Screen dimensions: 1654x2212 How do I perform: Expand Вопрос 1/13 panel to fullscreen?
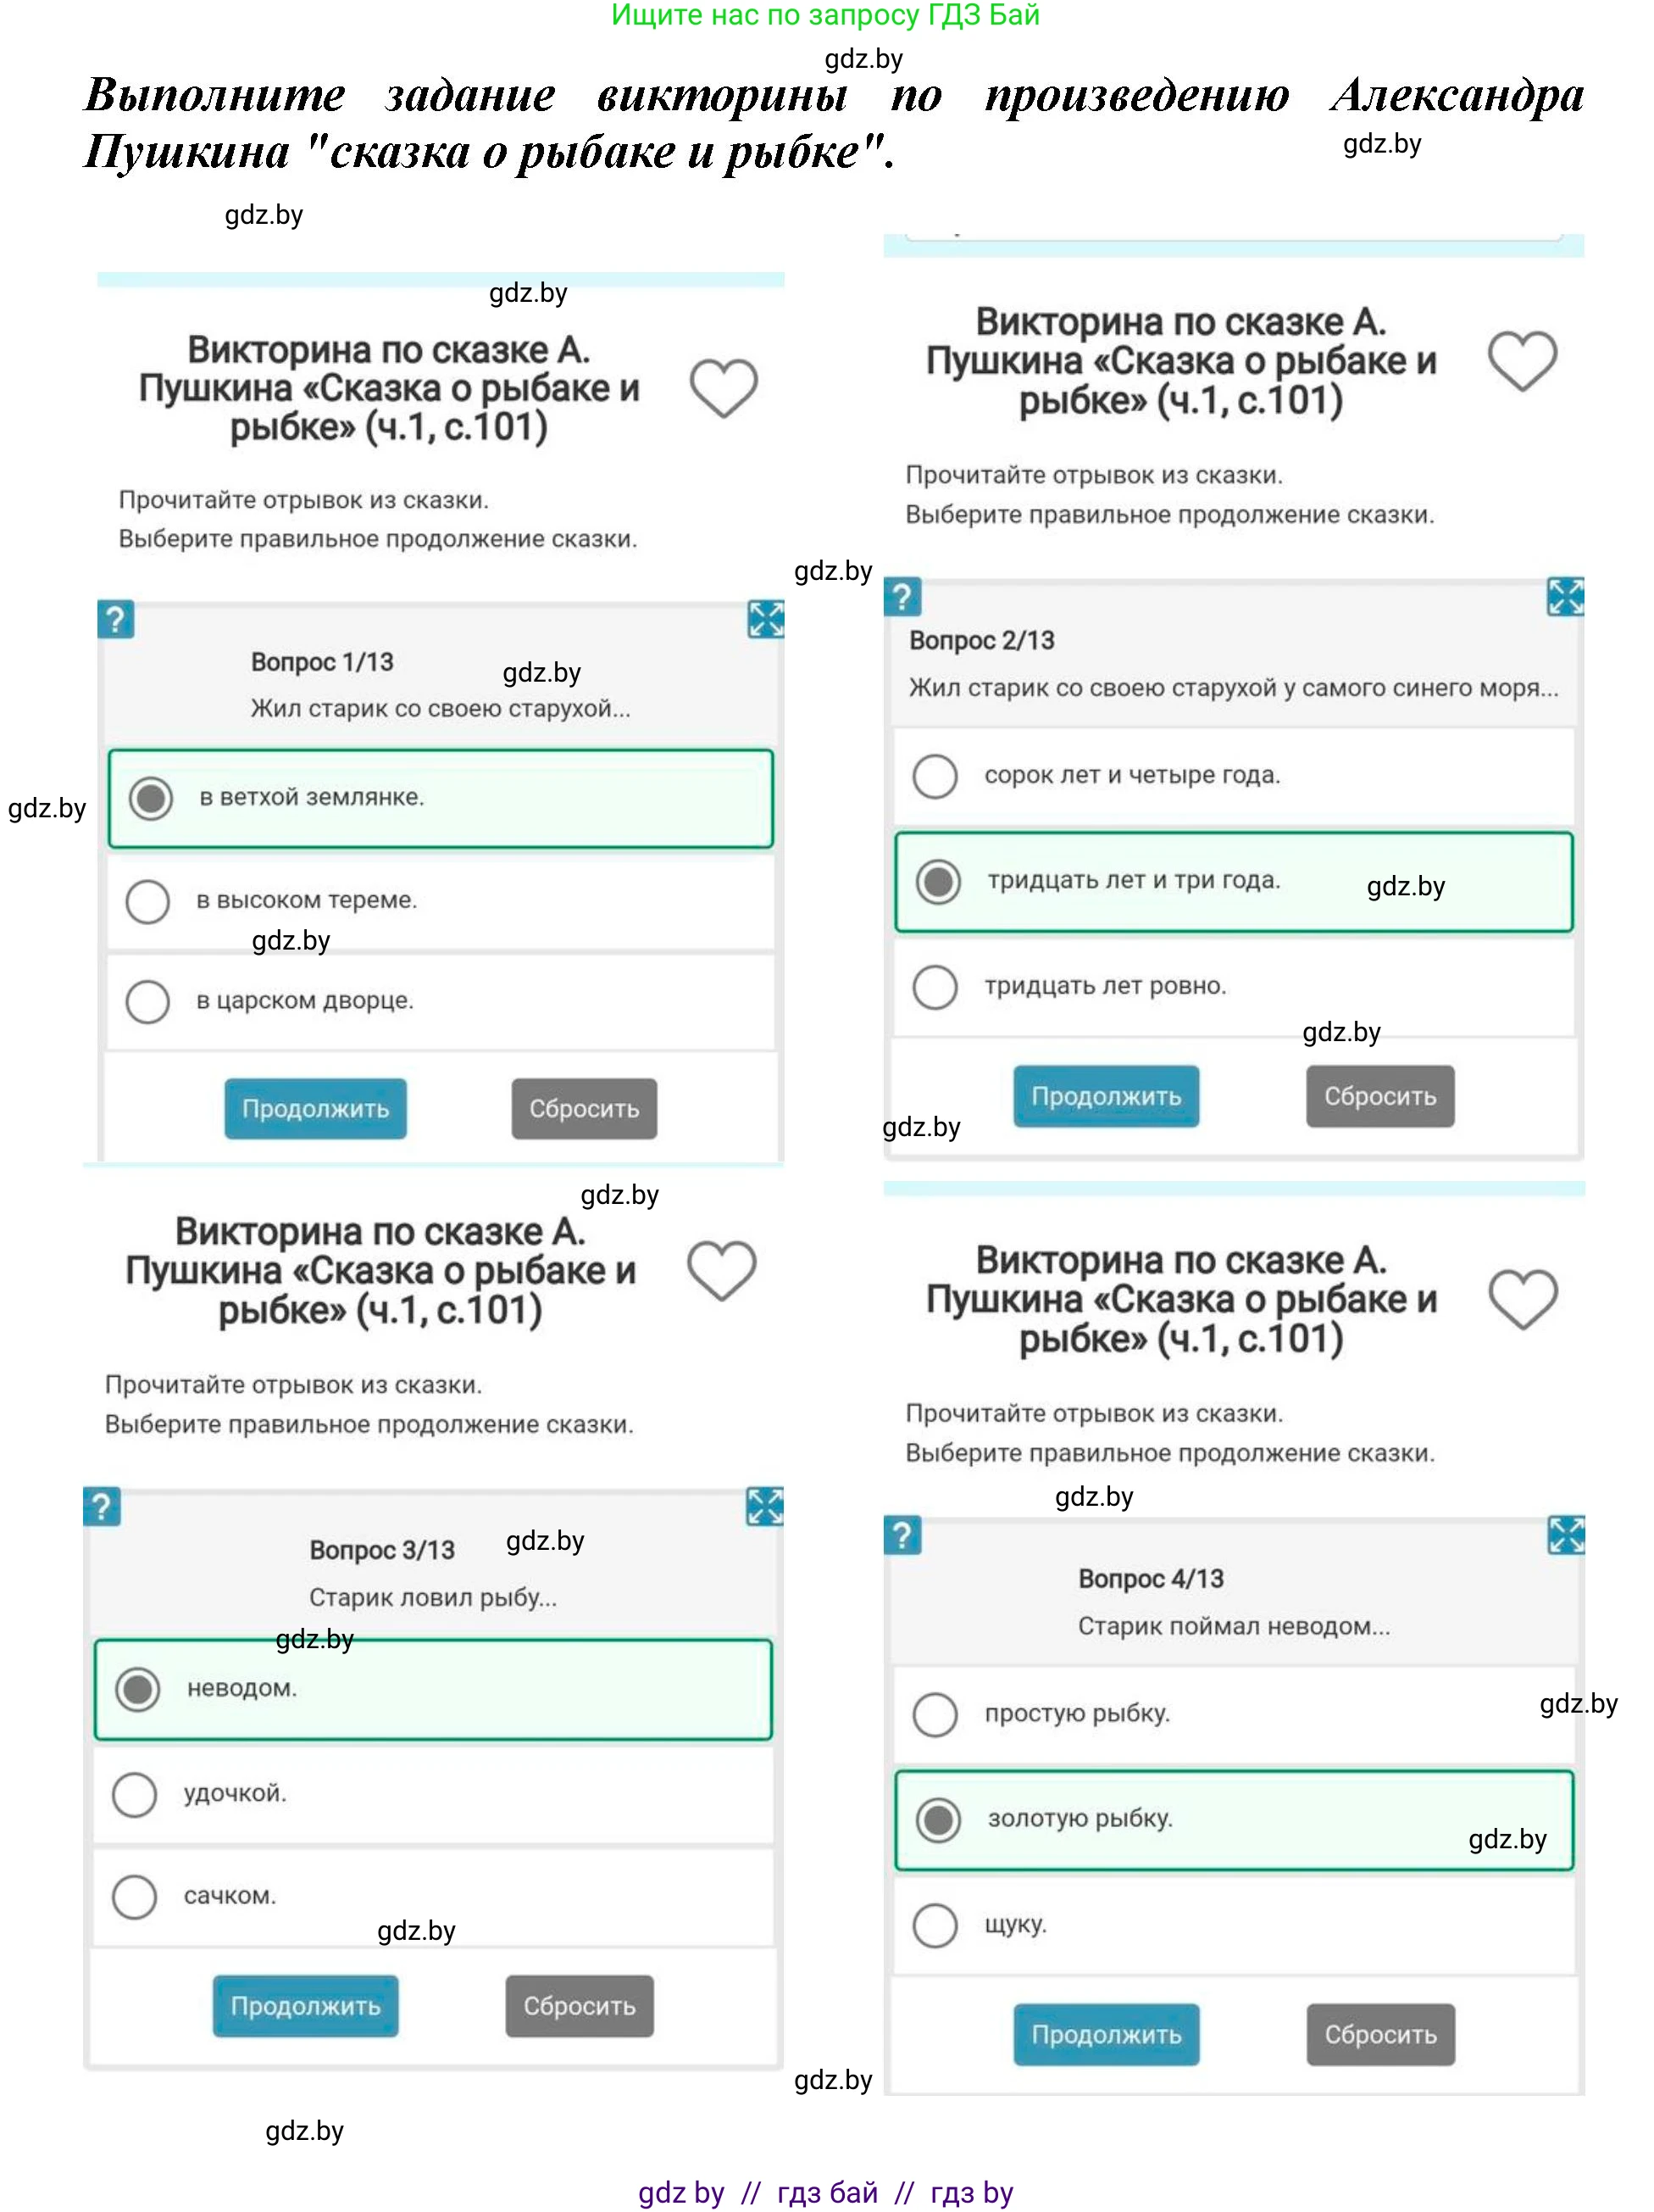(765, 619)
